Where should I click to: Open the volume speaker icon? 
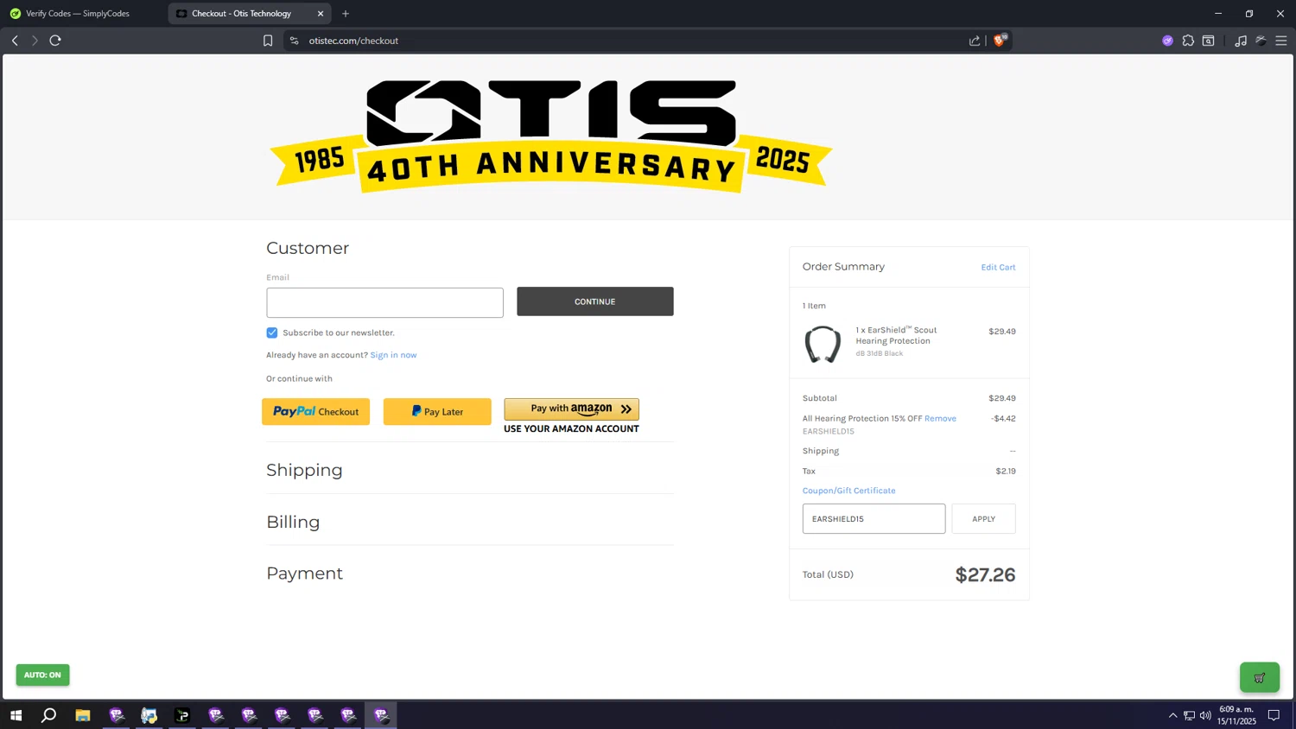1205,715
